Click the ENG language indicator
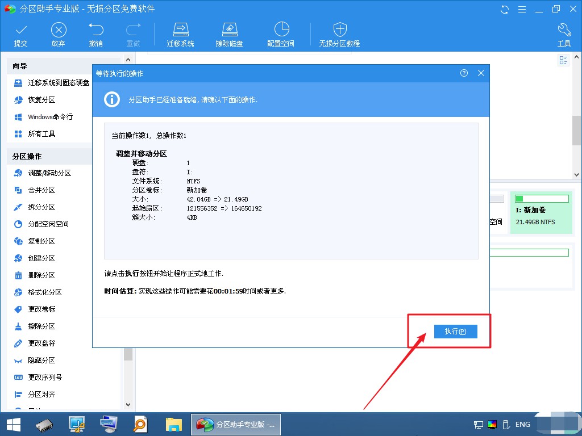The width and height of the screenshot is (582, 436). [x=523, y=425]
